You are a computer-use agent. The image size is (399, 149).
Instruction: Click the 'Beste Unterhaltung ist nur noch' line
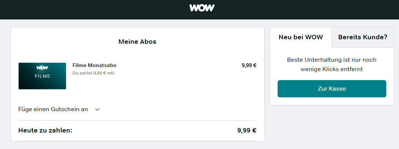click(332, 60)
